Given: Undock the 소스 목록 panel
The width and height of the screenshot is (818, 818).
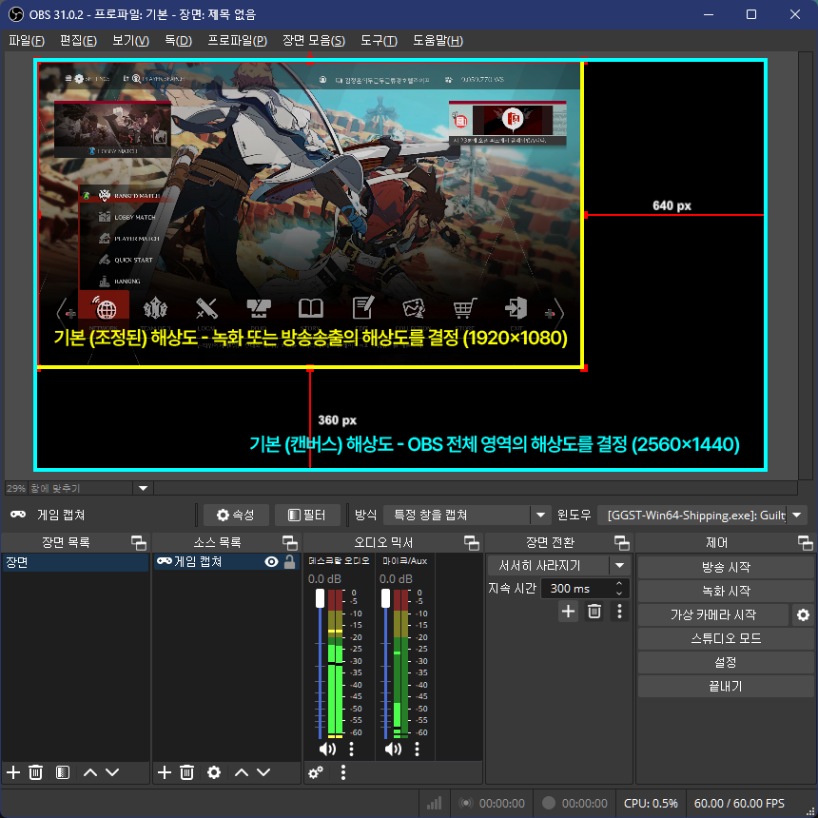Looking at the screenshot, I should (x=290, y=542).
